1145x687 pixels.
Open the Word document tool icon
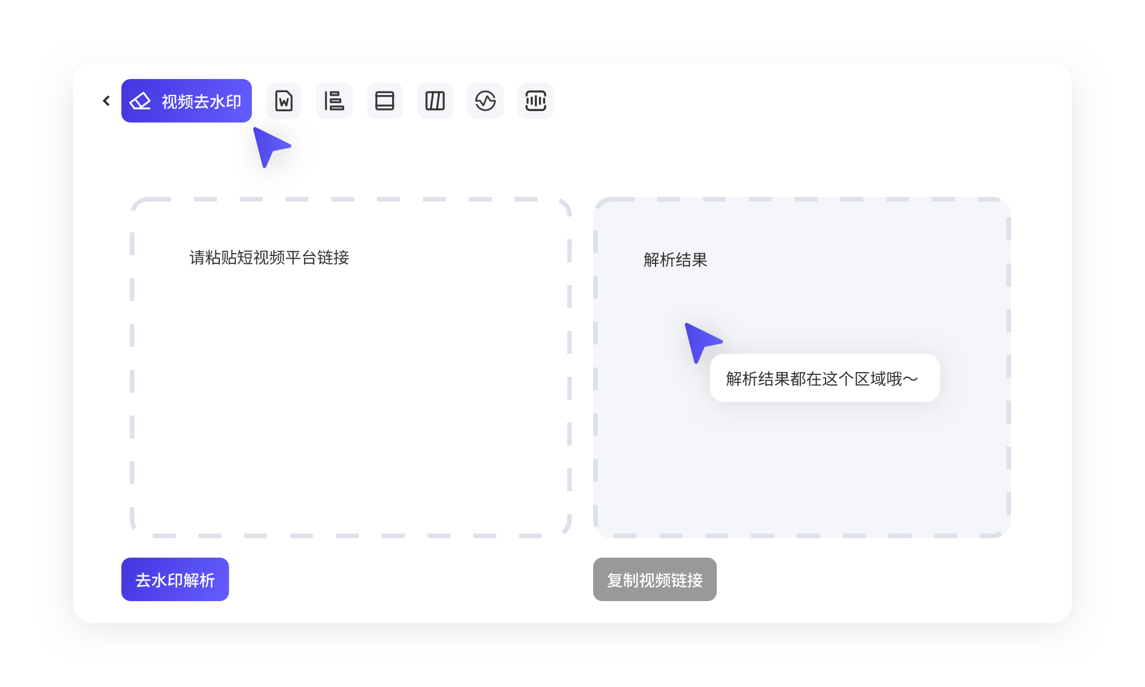pyautogui.click(x=284, y=101)
